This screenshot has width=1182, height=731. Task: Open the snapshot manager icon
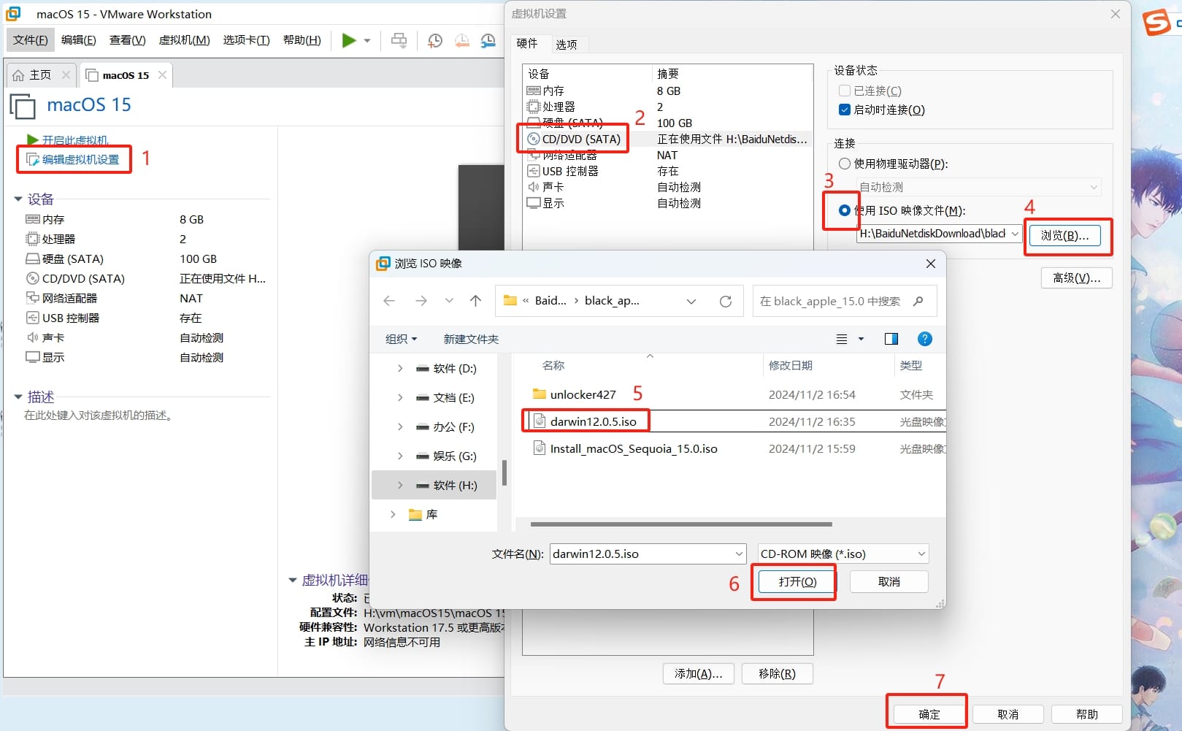tap(488, 40)
